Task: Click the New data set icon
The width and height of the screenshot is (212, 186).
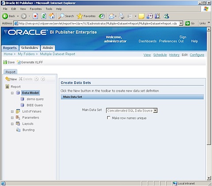Action: tap(8, 79)
